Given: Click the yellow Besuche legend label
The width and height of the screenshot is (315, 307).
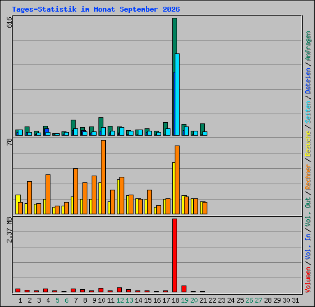Looking at the screenshot, I should click(x=308, y=144).
